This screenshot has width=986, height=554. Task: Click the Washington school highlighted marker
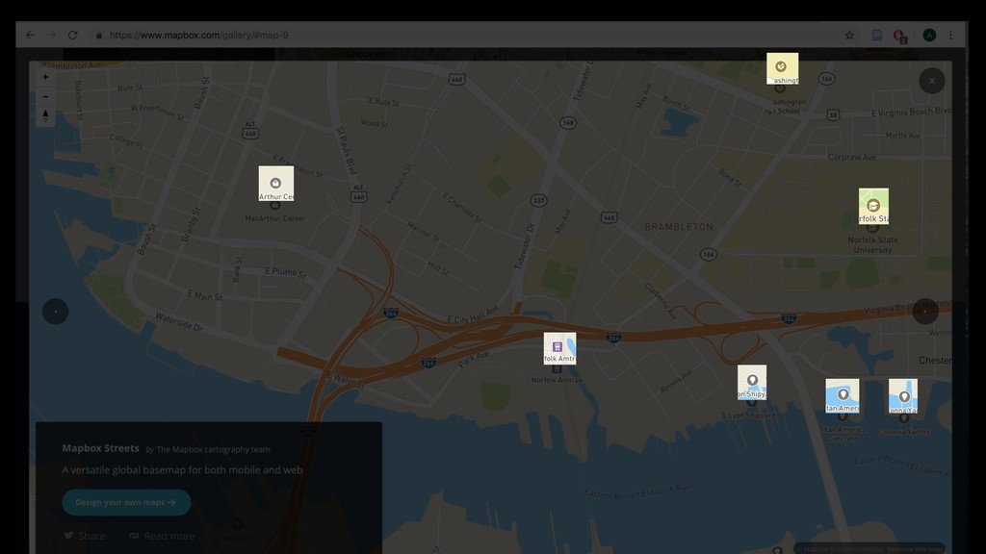pos(782,68)
